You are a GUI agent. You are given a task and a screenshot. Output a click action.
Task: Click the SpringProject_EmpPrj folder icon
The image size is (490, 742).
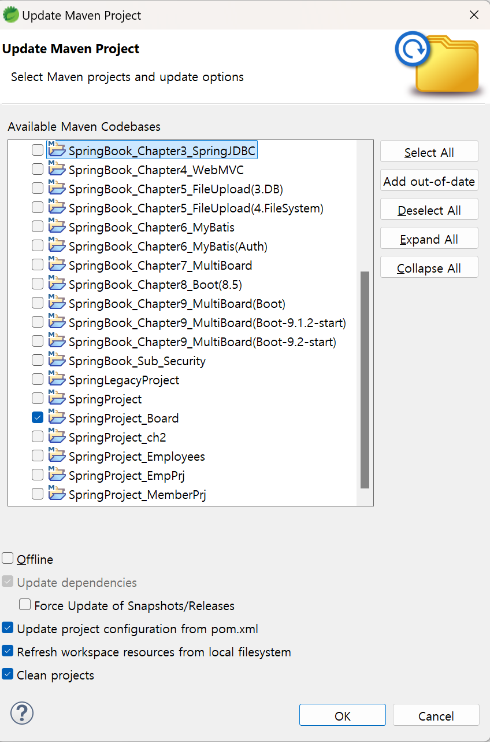pyautogui.click(x=57, y=475)
